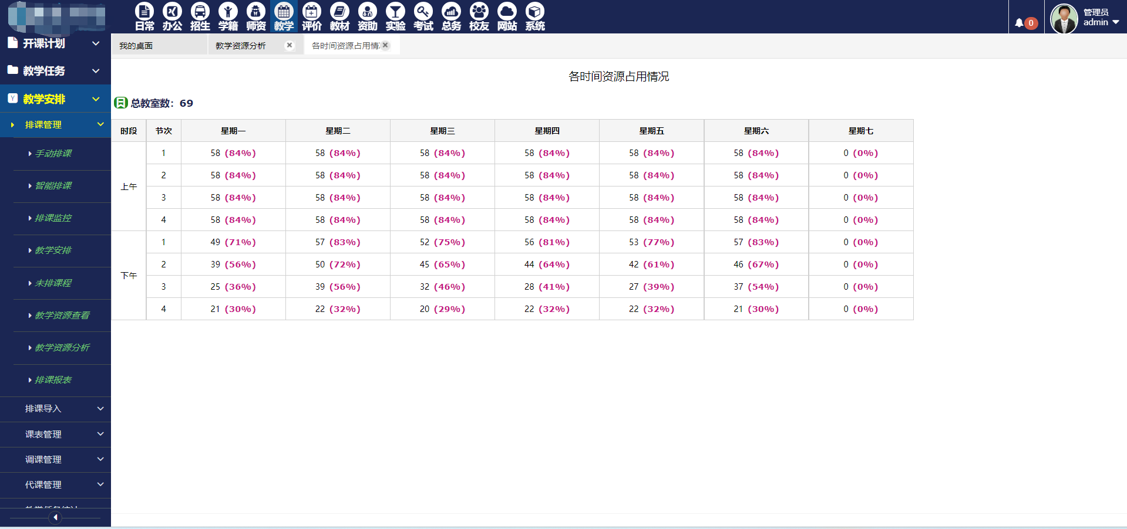Close the 各时间资源占用情况 tab
This screenshot has height=529, width=1127.
pos(385,45)
